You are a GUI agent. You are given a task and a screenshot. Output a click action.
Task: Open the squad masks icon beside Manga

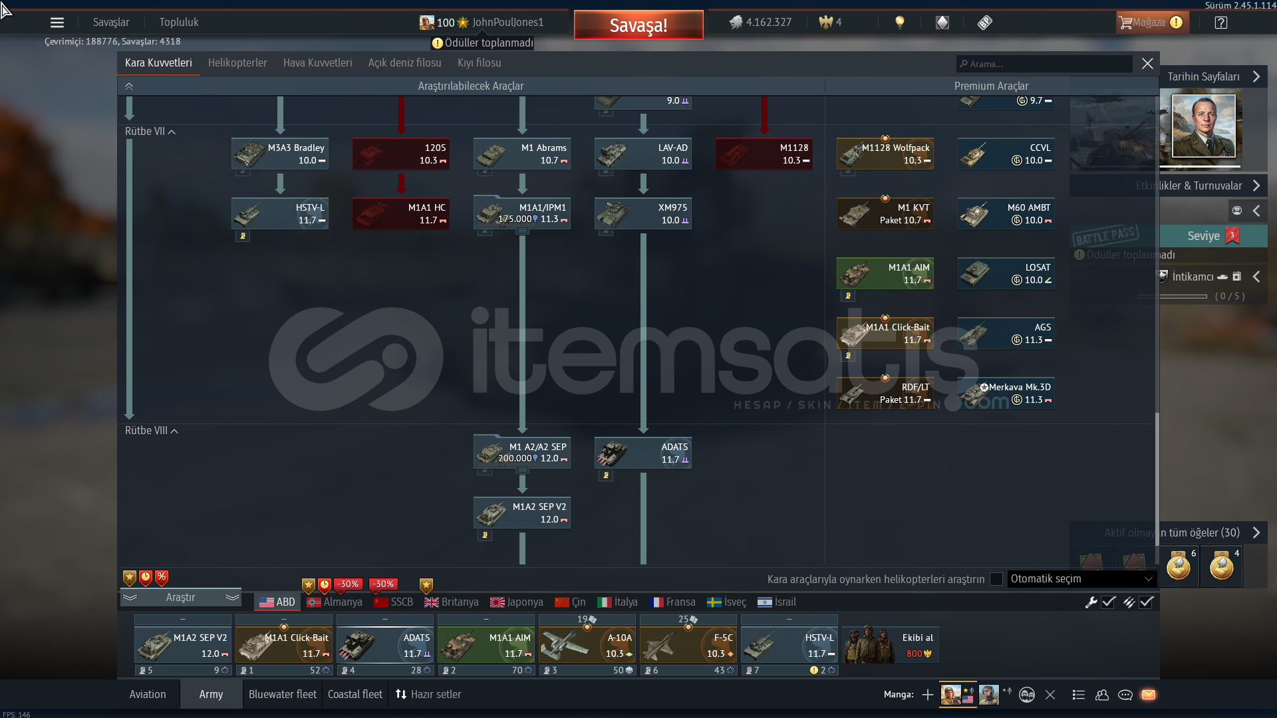click(x=1027, y=695)
